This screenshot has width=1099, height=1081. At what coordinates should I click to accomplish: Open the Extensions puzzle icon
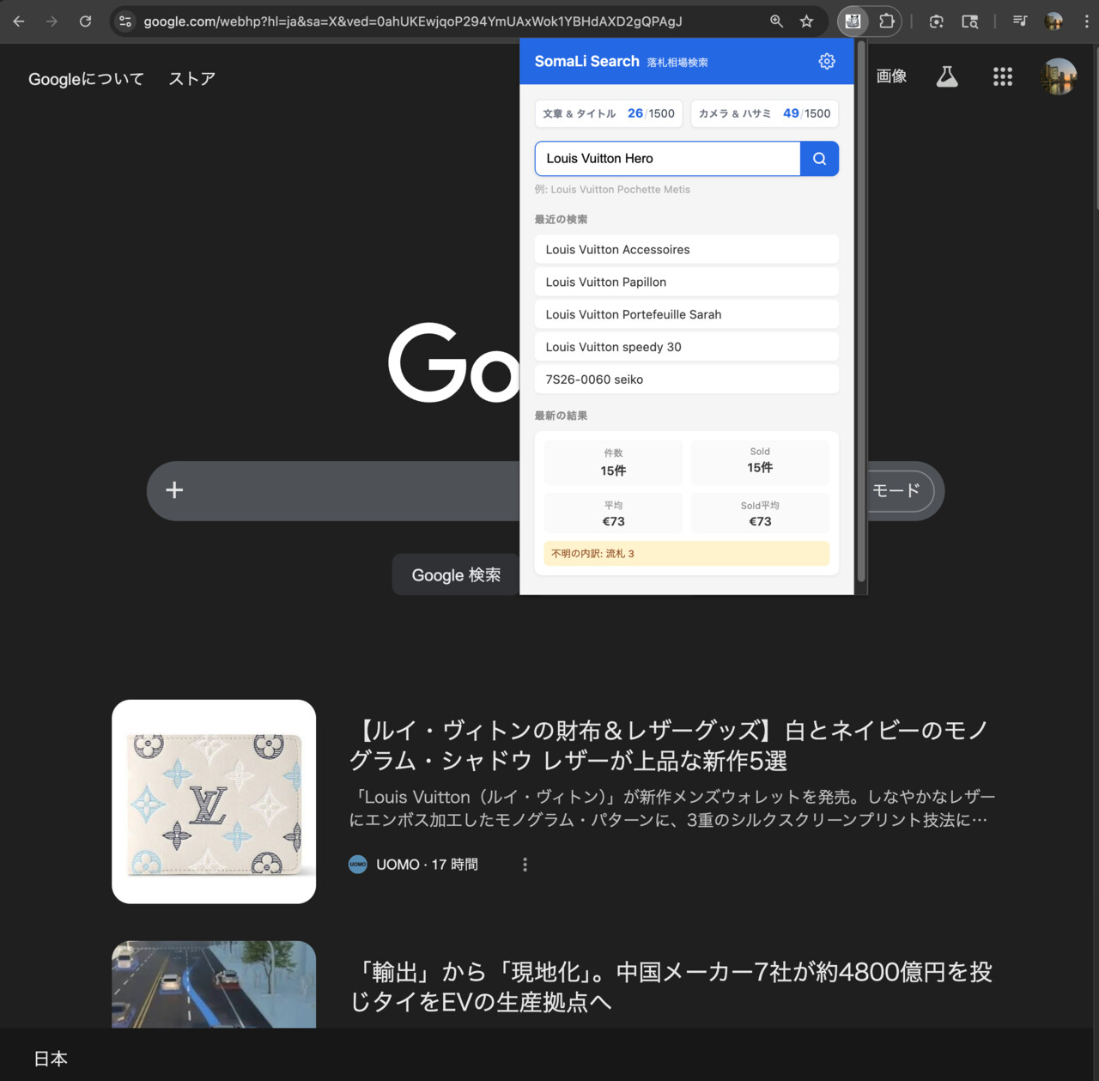(x=887, y=21)
